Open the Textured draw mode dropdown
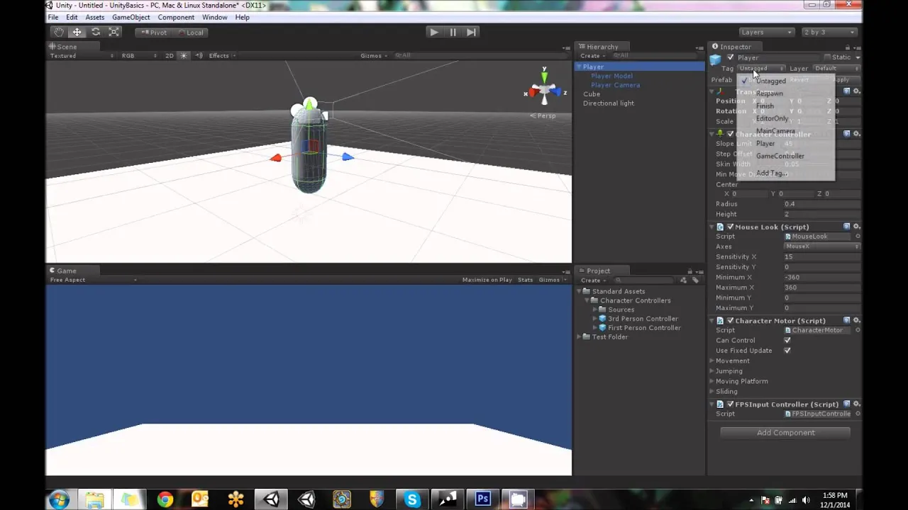Screen dimensions: 908x510 [x=81, y=55]
